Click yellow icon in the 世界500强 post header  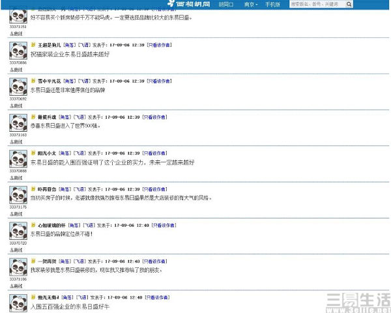click(x=33, y=117)
